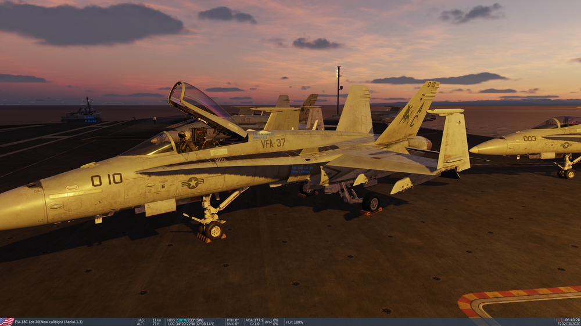The image size is (581, 326).
Task: Click the pilot in the open cockpit
Action: click(185, 143)
